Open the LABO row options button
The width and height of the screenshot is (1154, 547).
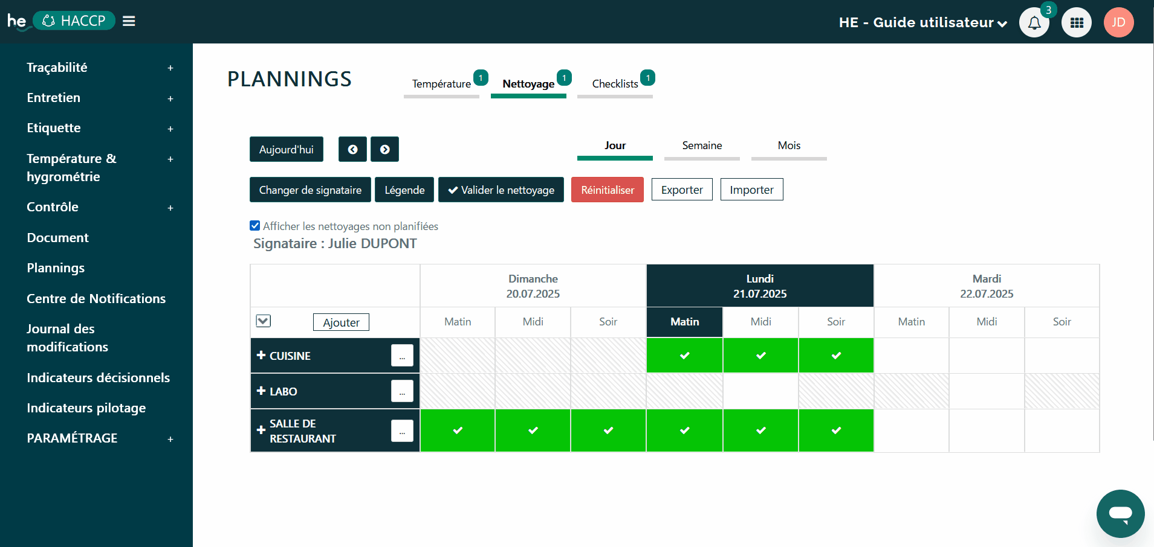pyautogui.click(x=402, y=391)
